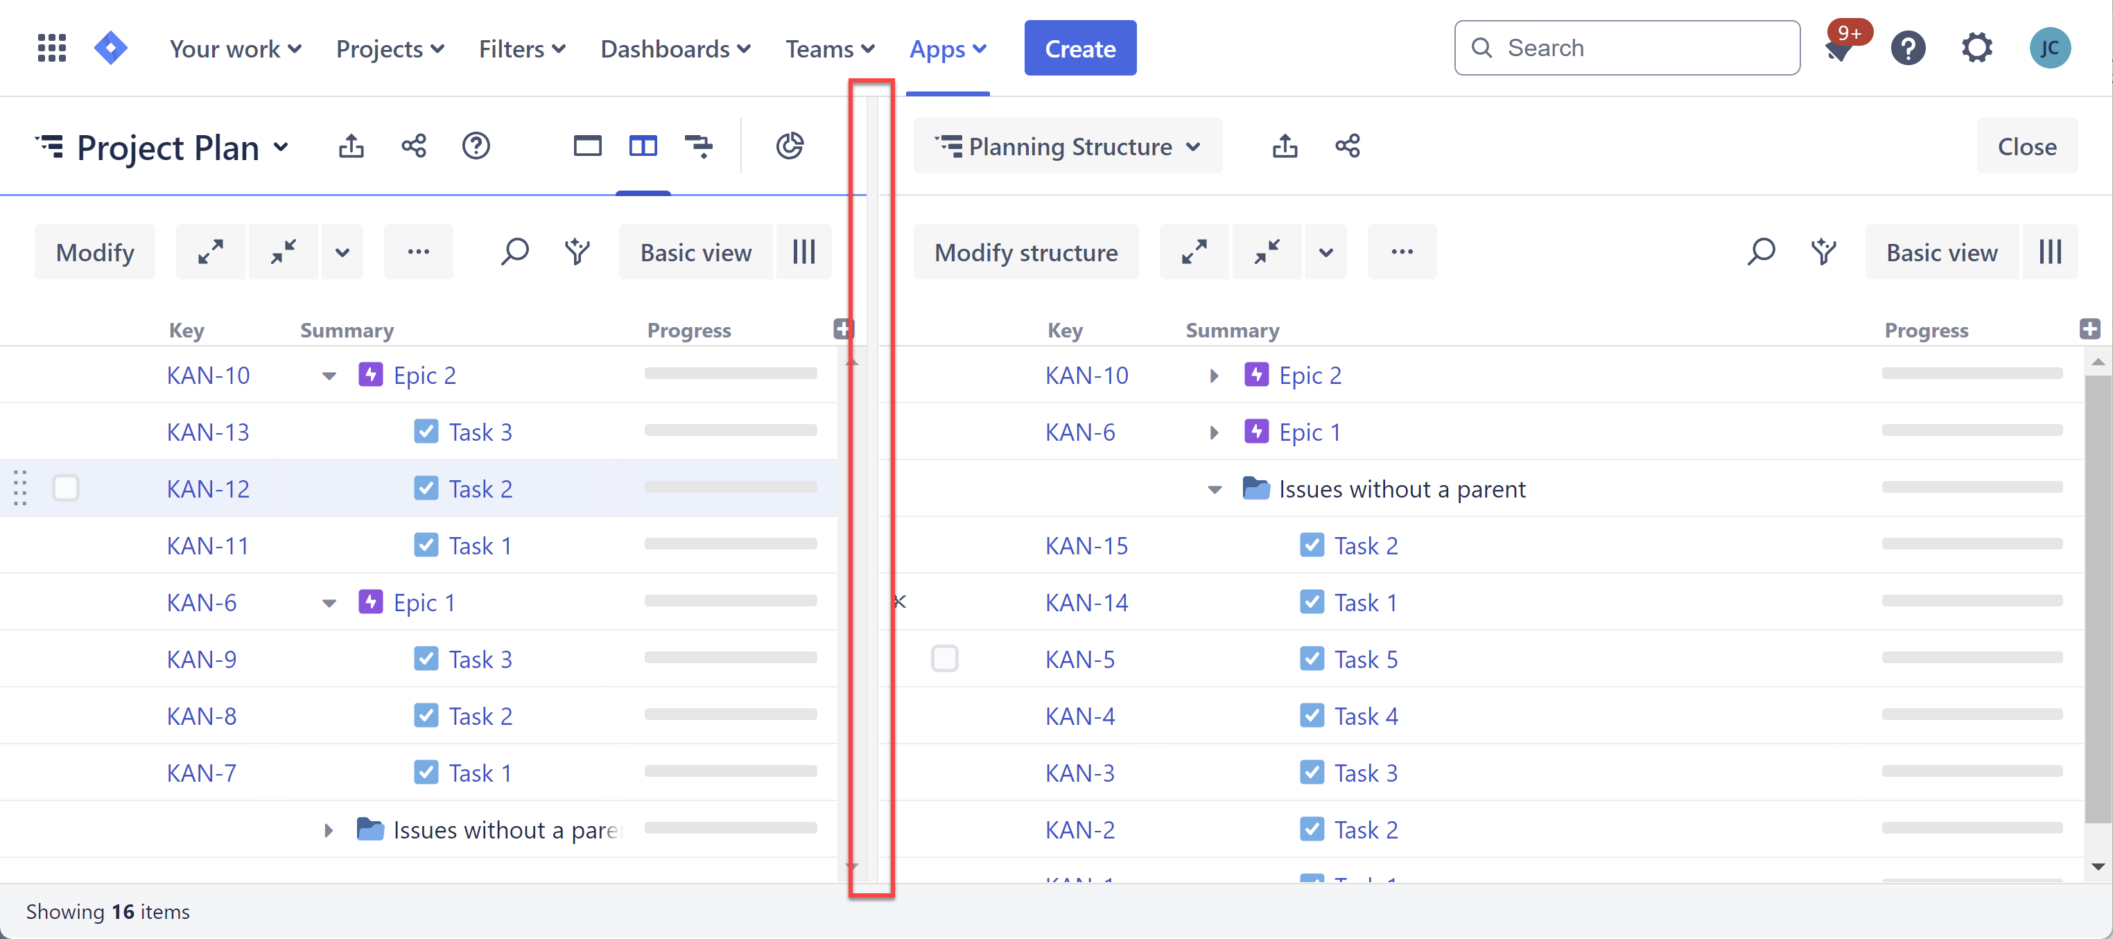Click the Create button
Viewport: 2113px width, 939px height.
[1079, 48]
